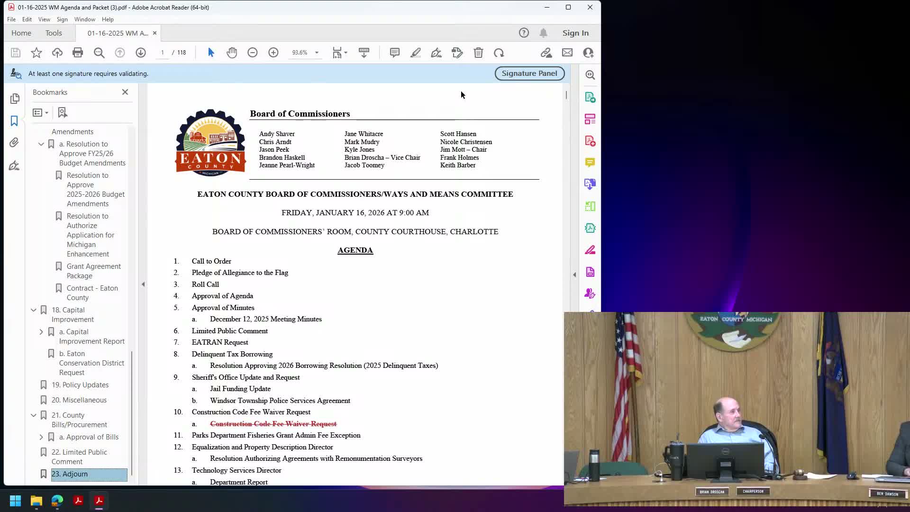Switch to the Tools tab
Image resolution: width=910 pixels, height=512 pixels.
(x=54, y=33)
